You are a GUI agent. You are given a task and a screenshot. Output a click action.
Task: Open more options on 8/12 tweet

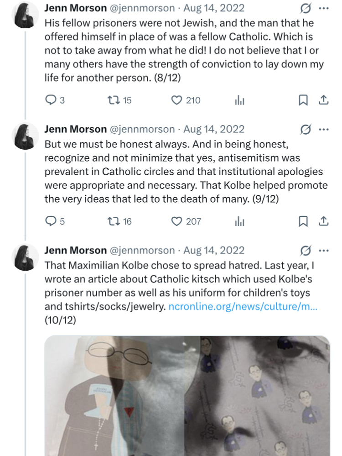(x=323, y=8)
